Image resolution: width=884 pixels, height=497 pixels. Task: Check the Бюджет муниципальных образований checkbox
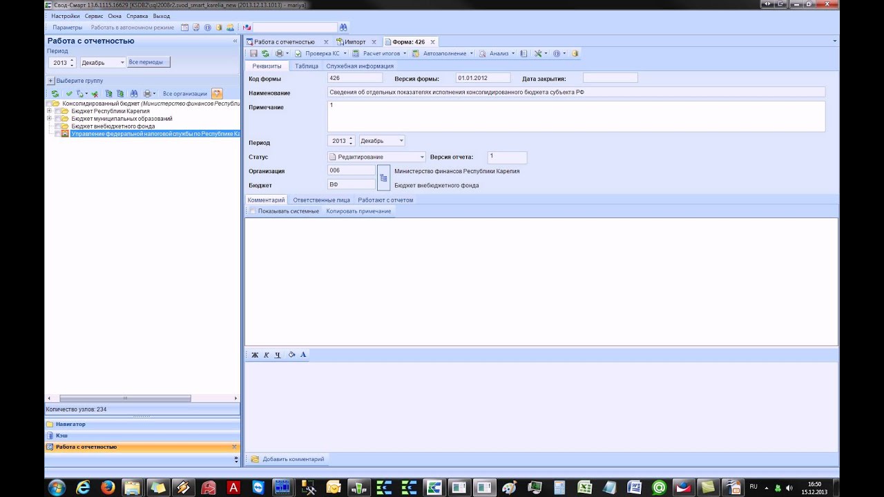pos(58,119)
